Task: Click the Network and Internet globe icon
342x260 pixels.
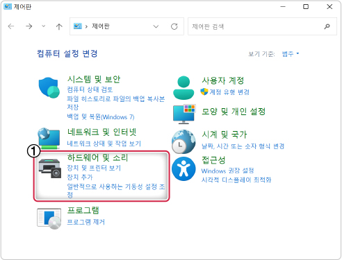Action: click(49, 138)
